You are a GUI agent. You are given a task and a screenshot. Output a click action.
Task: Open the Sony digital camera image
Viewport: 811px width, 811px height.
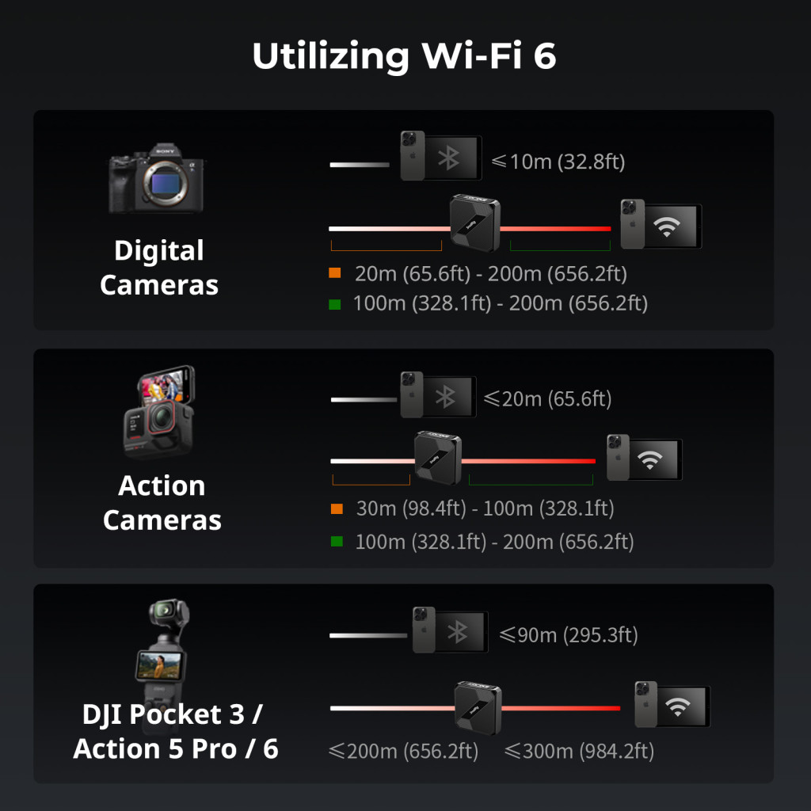157,181
